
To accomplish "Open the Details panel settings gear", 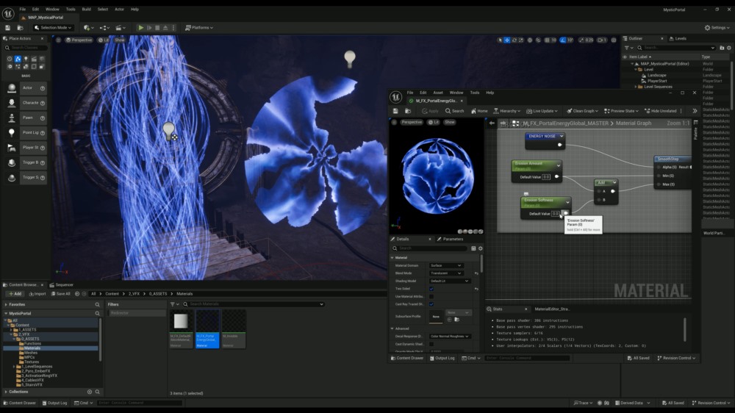I will point(481,248).
